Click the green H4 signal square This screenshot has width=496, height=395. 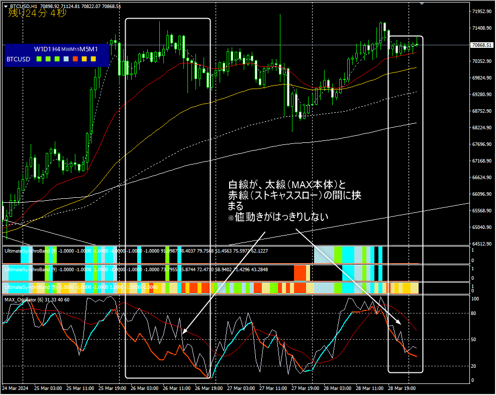click(57, 59)
